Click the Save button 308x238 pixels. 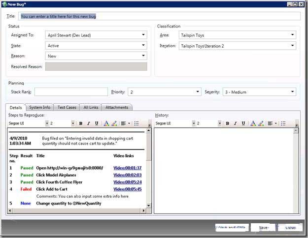(x=263, y=228)
